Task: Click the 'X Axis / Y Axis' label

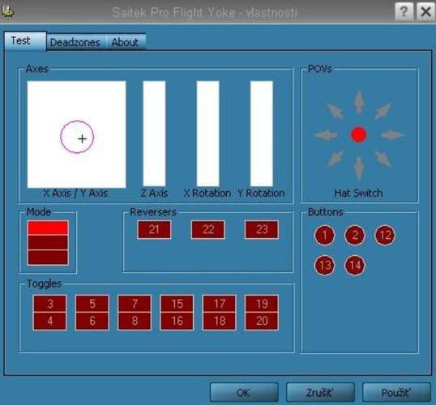Action: [75, 194]
